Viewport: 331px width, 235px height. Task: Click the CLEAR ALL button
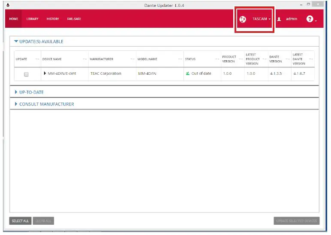click(43, 221)
